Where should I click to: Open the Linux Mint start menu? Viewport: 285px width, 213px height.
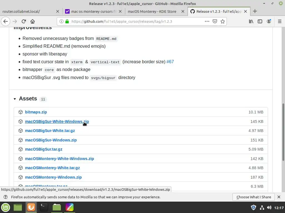click(6, 207)
